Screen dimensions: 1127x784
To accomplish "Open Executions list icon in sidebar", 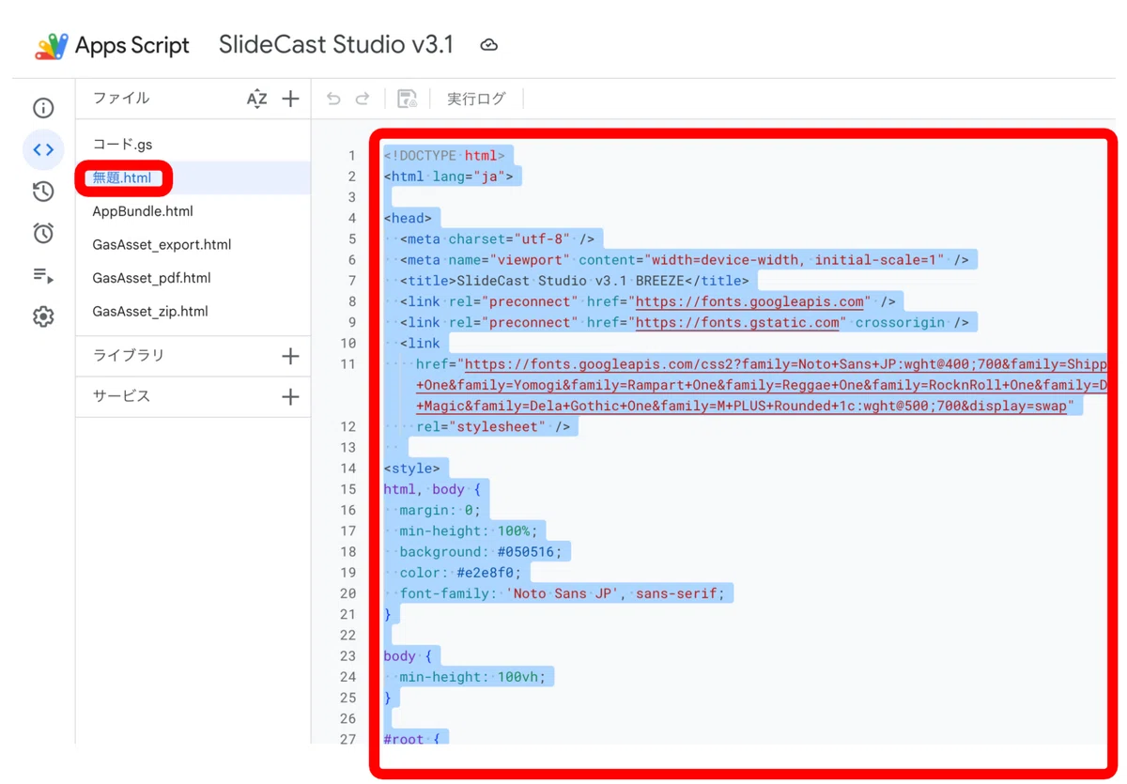I will 43,275.
